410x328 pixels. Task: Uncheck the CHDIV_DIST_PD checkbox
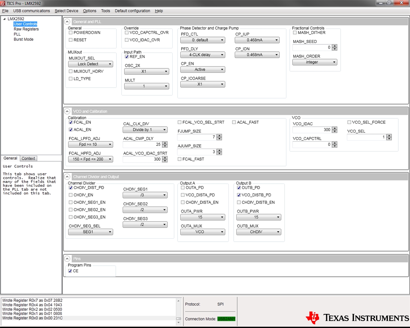pos(71,188)
